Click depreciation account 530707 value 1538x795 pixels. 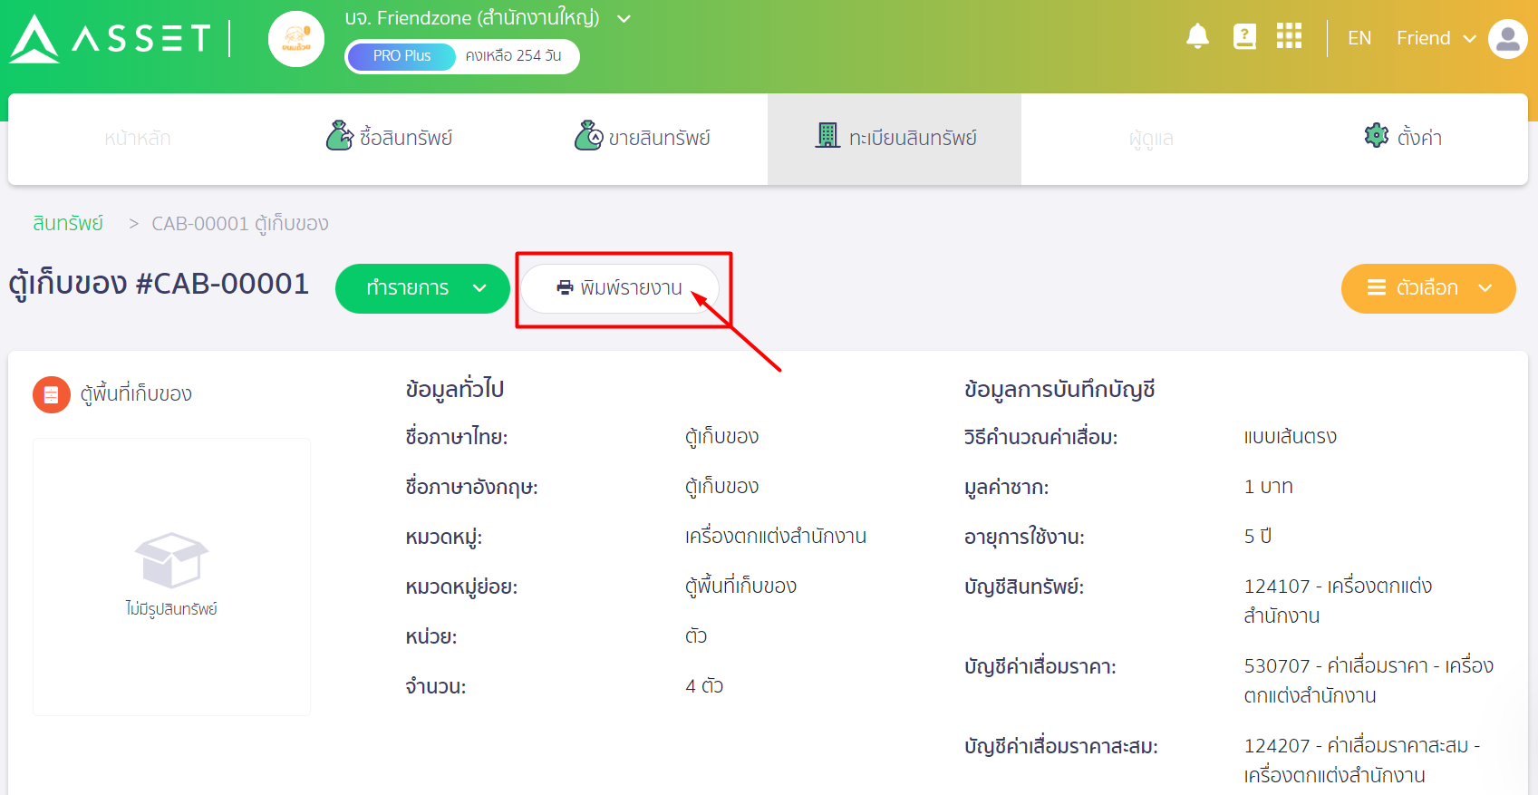coord(1369,681)
